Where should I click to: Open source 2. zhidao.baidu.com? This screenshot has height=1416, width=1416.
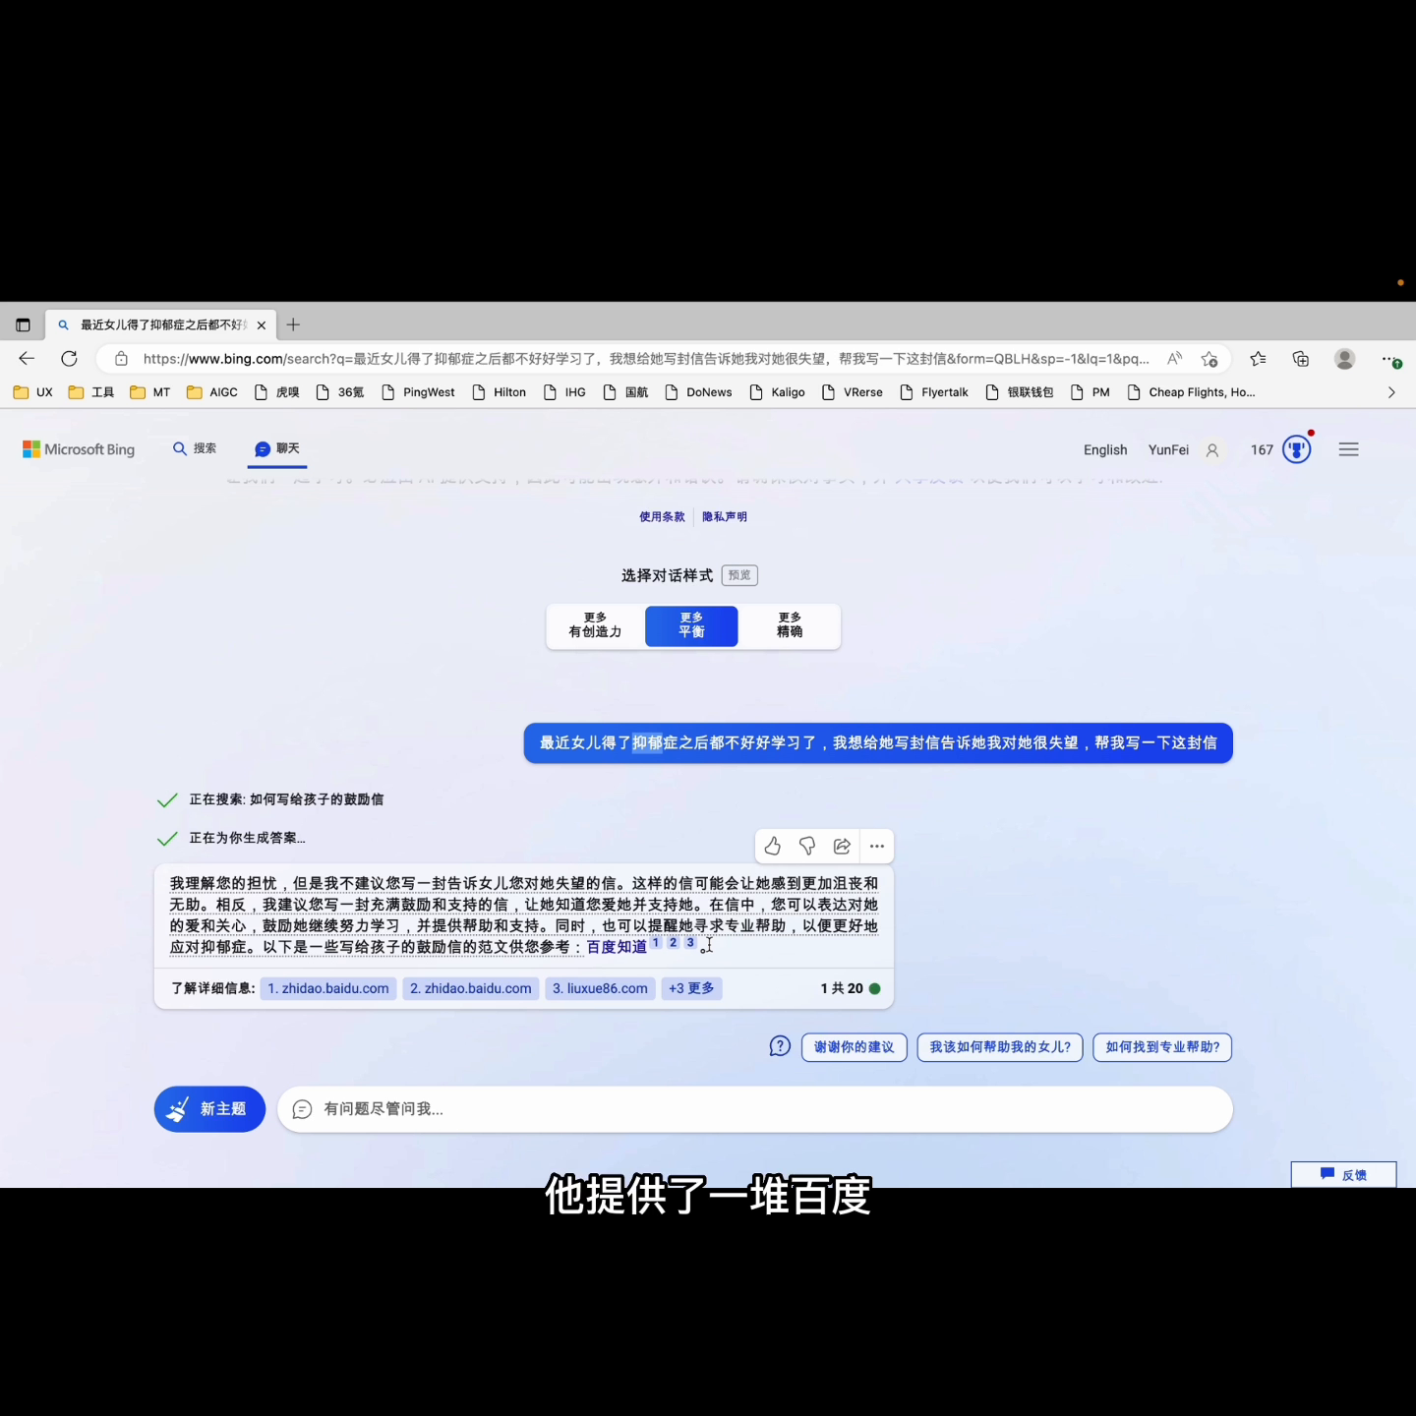[471, 988]
